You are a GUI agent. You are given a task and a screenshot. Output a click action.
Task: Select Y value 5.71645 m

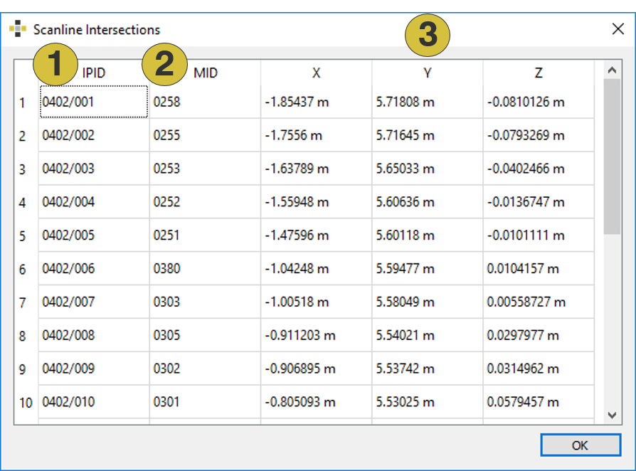pyautogui.click(x=427, y=135)
